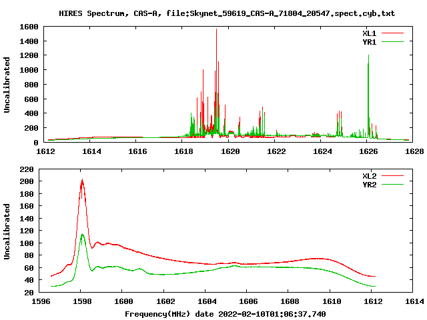Click the red XL1 legend line sample

pyautogui.click(x=392, y=33)
